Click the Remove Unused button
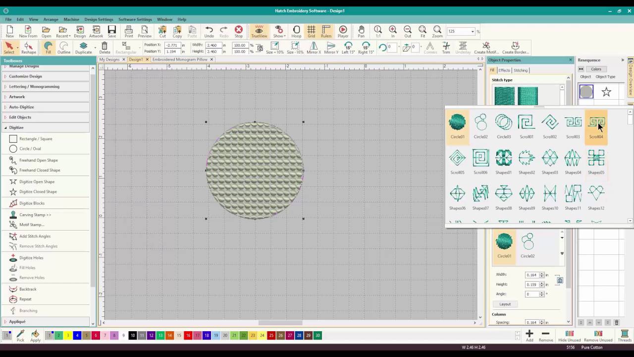This screenshot has width=634, height=357. pyautogui.click(x=598, y=336)
